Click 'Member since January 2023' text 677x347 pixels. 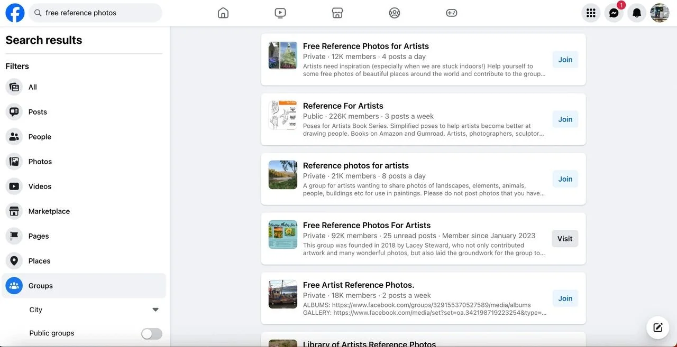tap(489, 236)
